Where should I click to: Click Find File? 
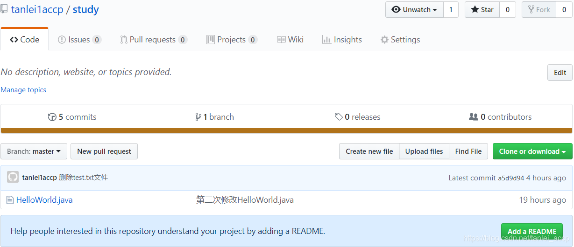(x=468, y=151)
